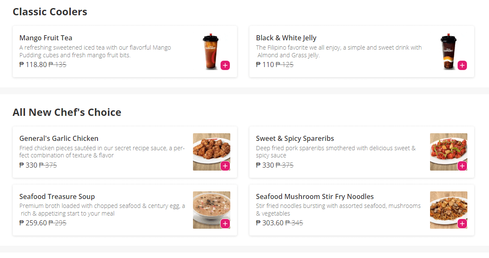Viewport: 489px width, 258px height.
Task: Click the Seafood Treasure Soup title
Action: coord(57,196)
